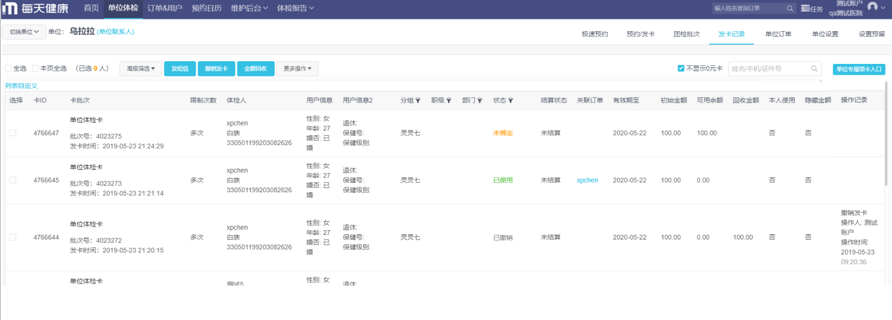
Task: Select row checkbox for card 4766644
Action: 13,237
